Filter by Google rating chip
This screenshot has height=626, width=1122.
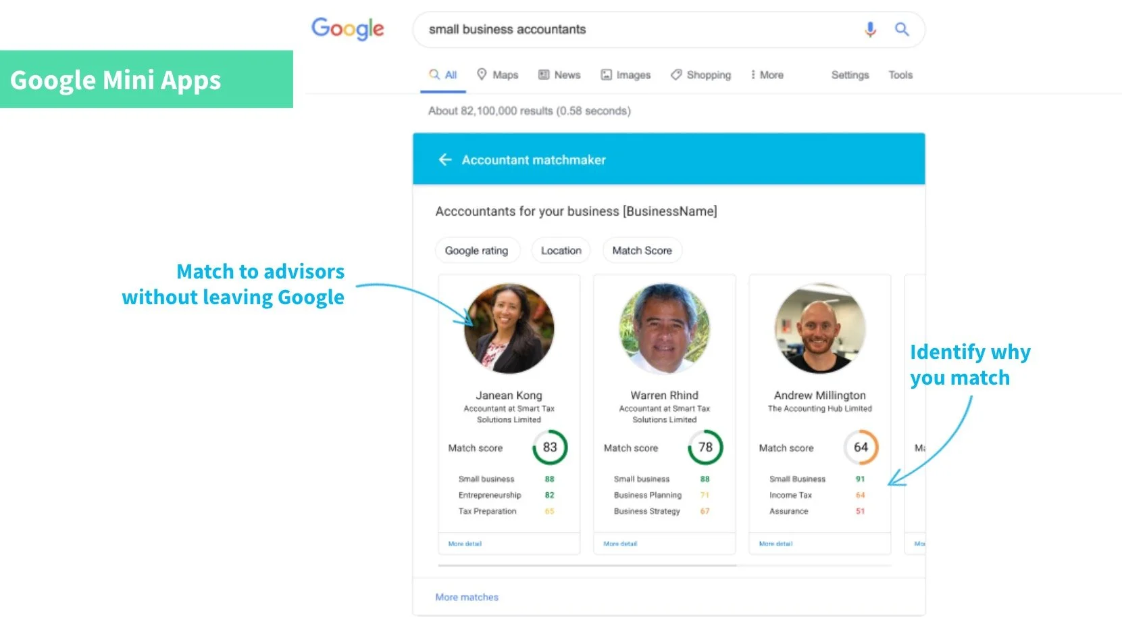[477, 251]
